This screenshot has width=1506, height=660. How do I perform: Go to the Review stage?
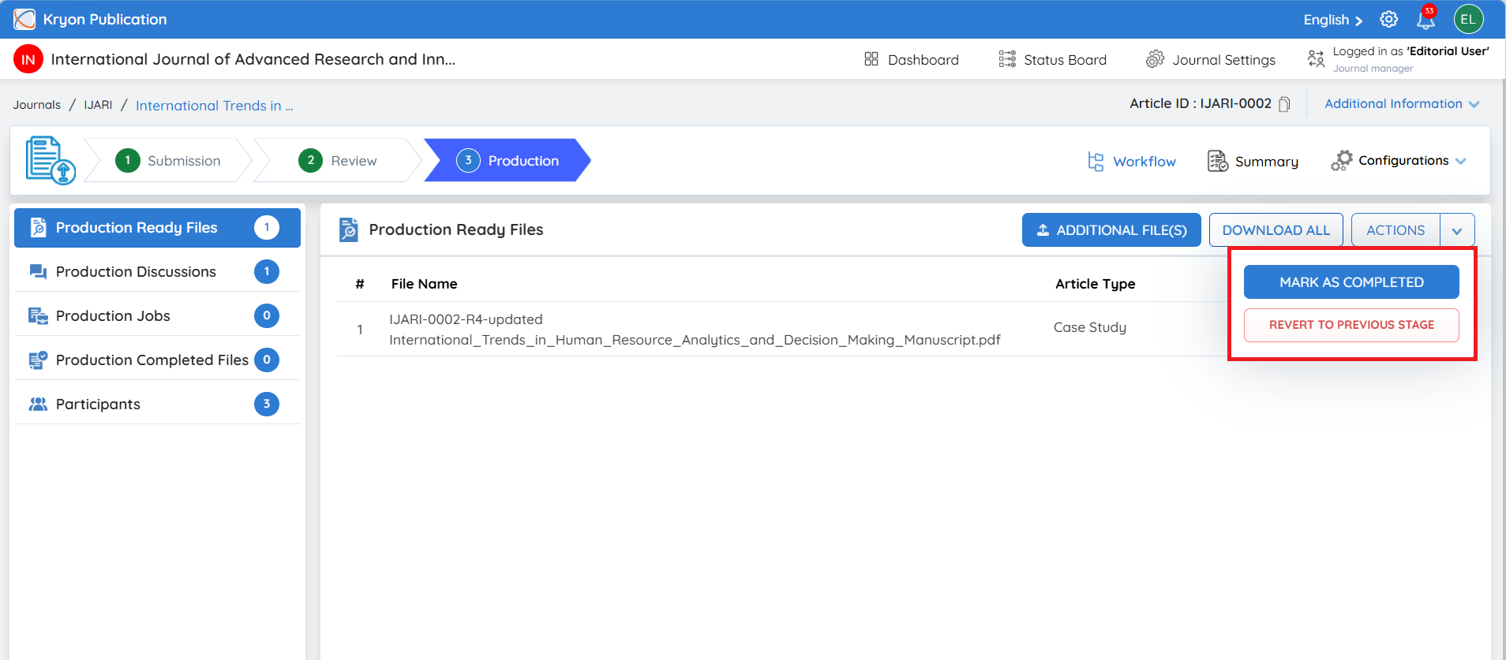point(338,160)
